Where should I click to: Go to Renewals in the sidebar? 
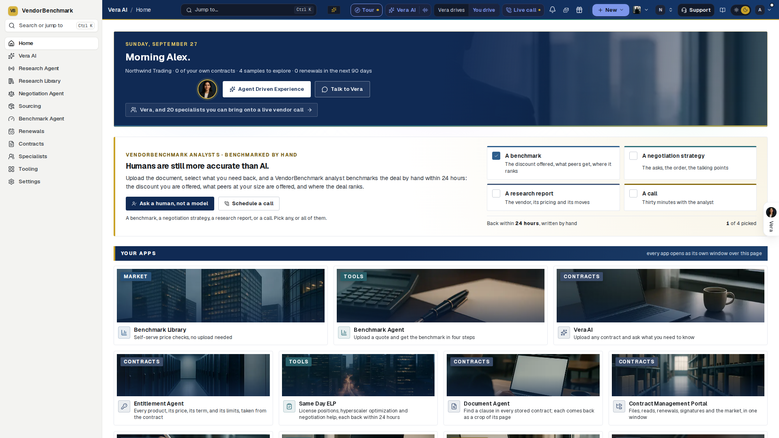tap(52, 131)
